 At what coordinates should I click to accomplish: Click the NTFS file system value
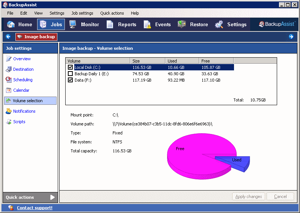pos(117,142)
